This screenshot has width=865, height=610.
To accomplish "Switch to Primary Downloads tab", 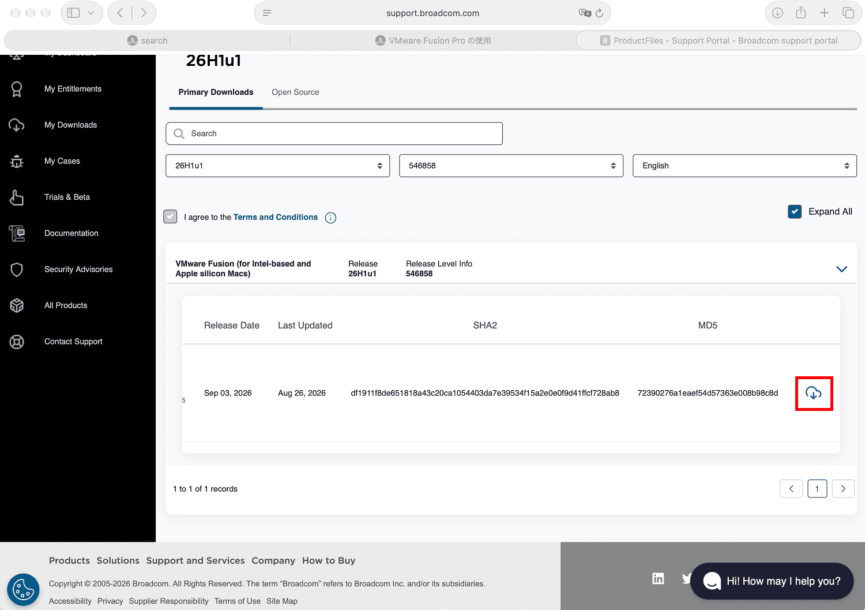I will click(216, 92).
